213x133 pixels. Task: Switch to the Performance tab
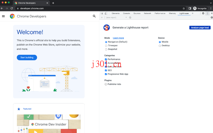[x=160, y=13]
